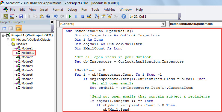Expand the Microsoft Outlook Objects node
222x112 pixels.
(8, 40)
